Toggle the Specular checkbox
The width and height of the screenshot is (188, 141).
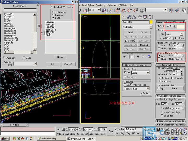[x=172, y=78]
